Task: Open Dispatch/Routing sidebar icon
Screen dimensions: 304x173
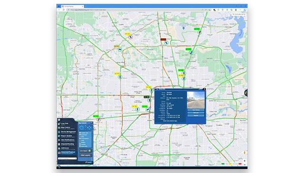Action: coord(59,144)
